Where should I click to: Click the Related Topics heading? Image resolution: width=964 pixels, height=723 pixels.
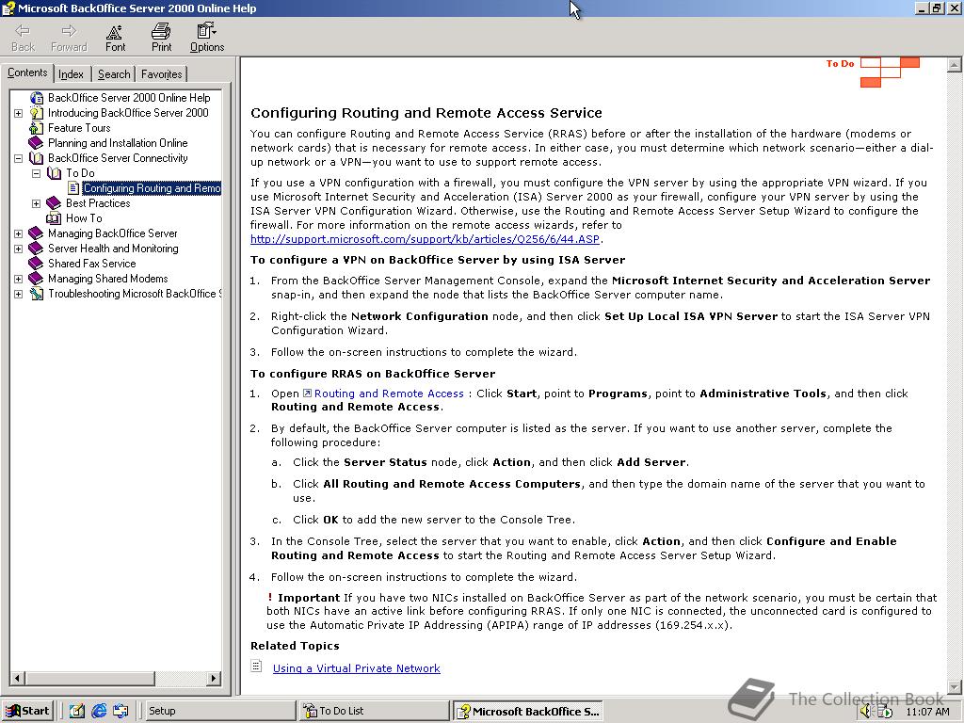click(x=295, y=646)
